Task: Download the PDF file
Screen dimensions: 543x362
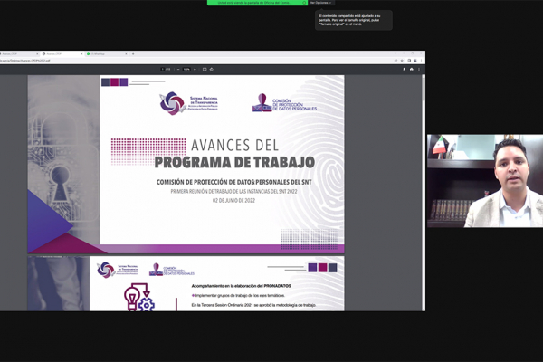Action: click(404, 70)
